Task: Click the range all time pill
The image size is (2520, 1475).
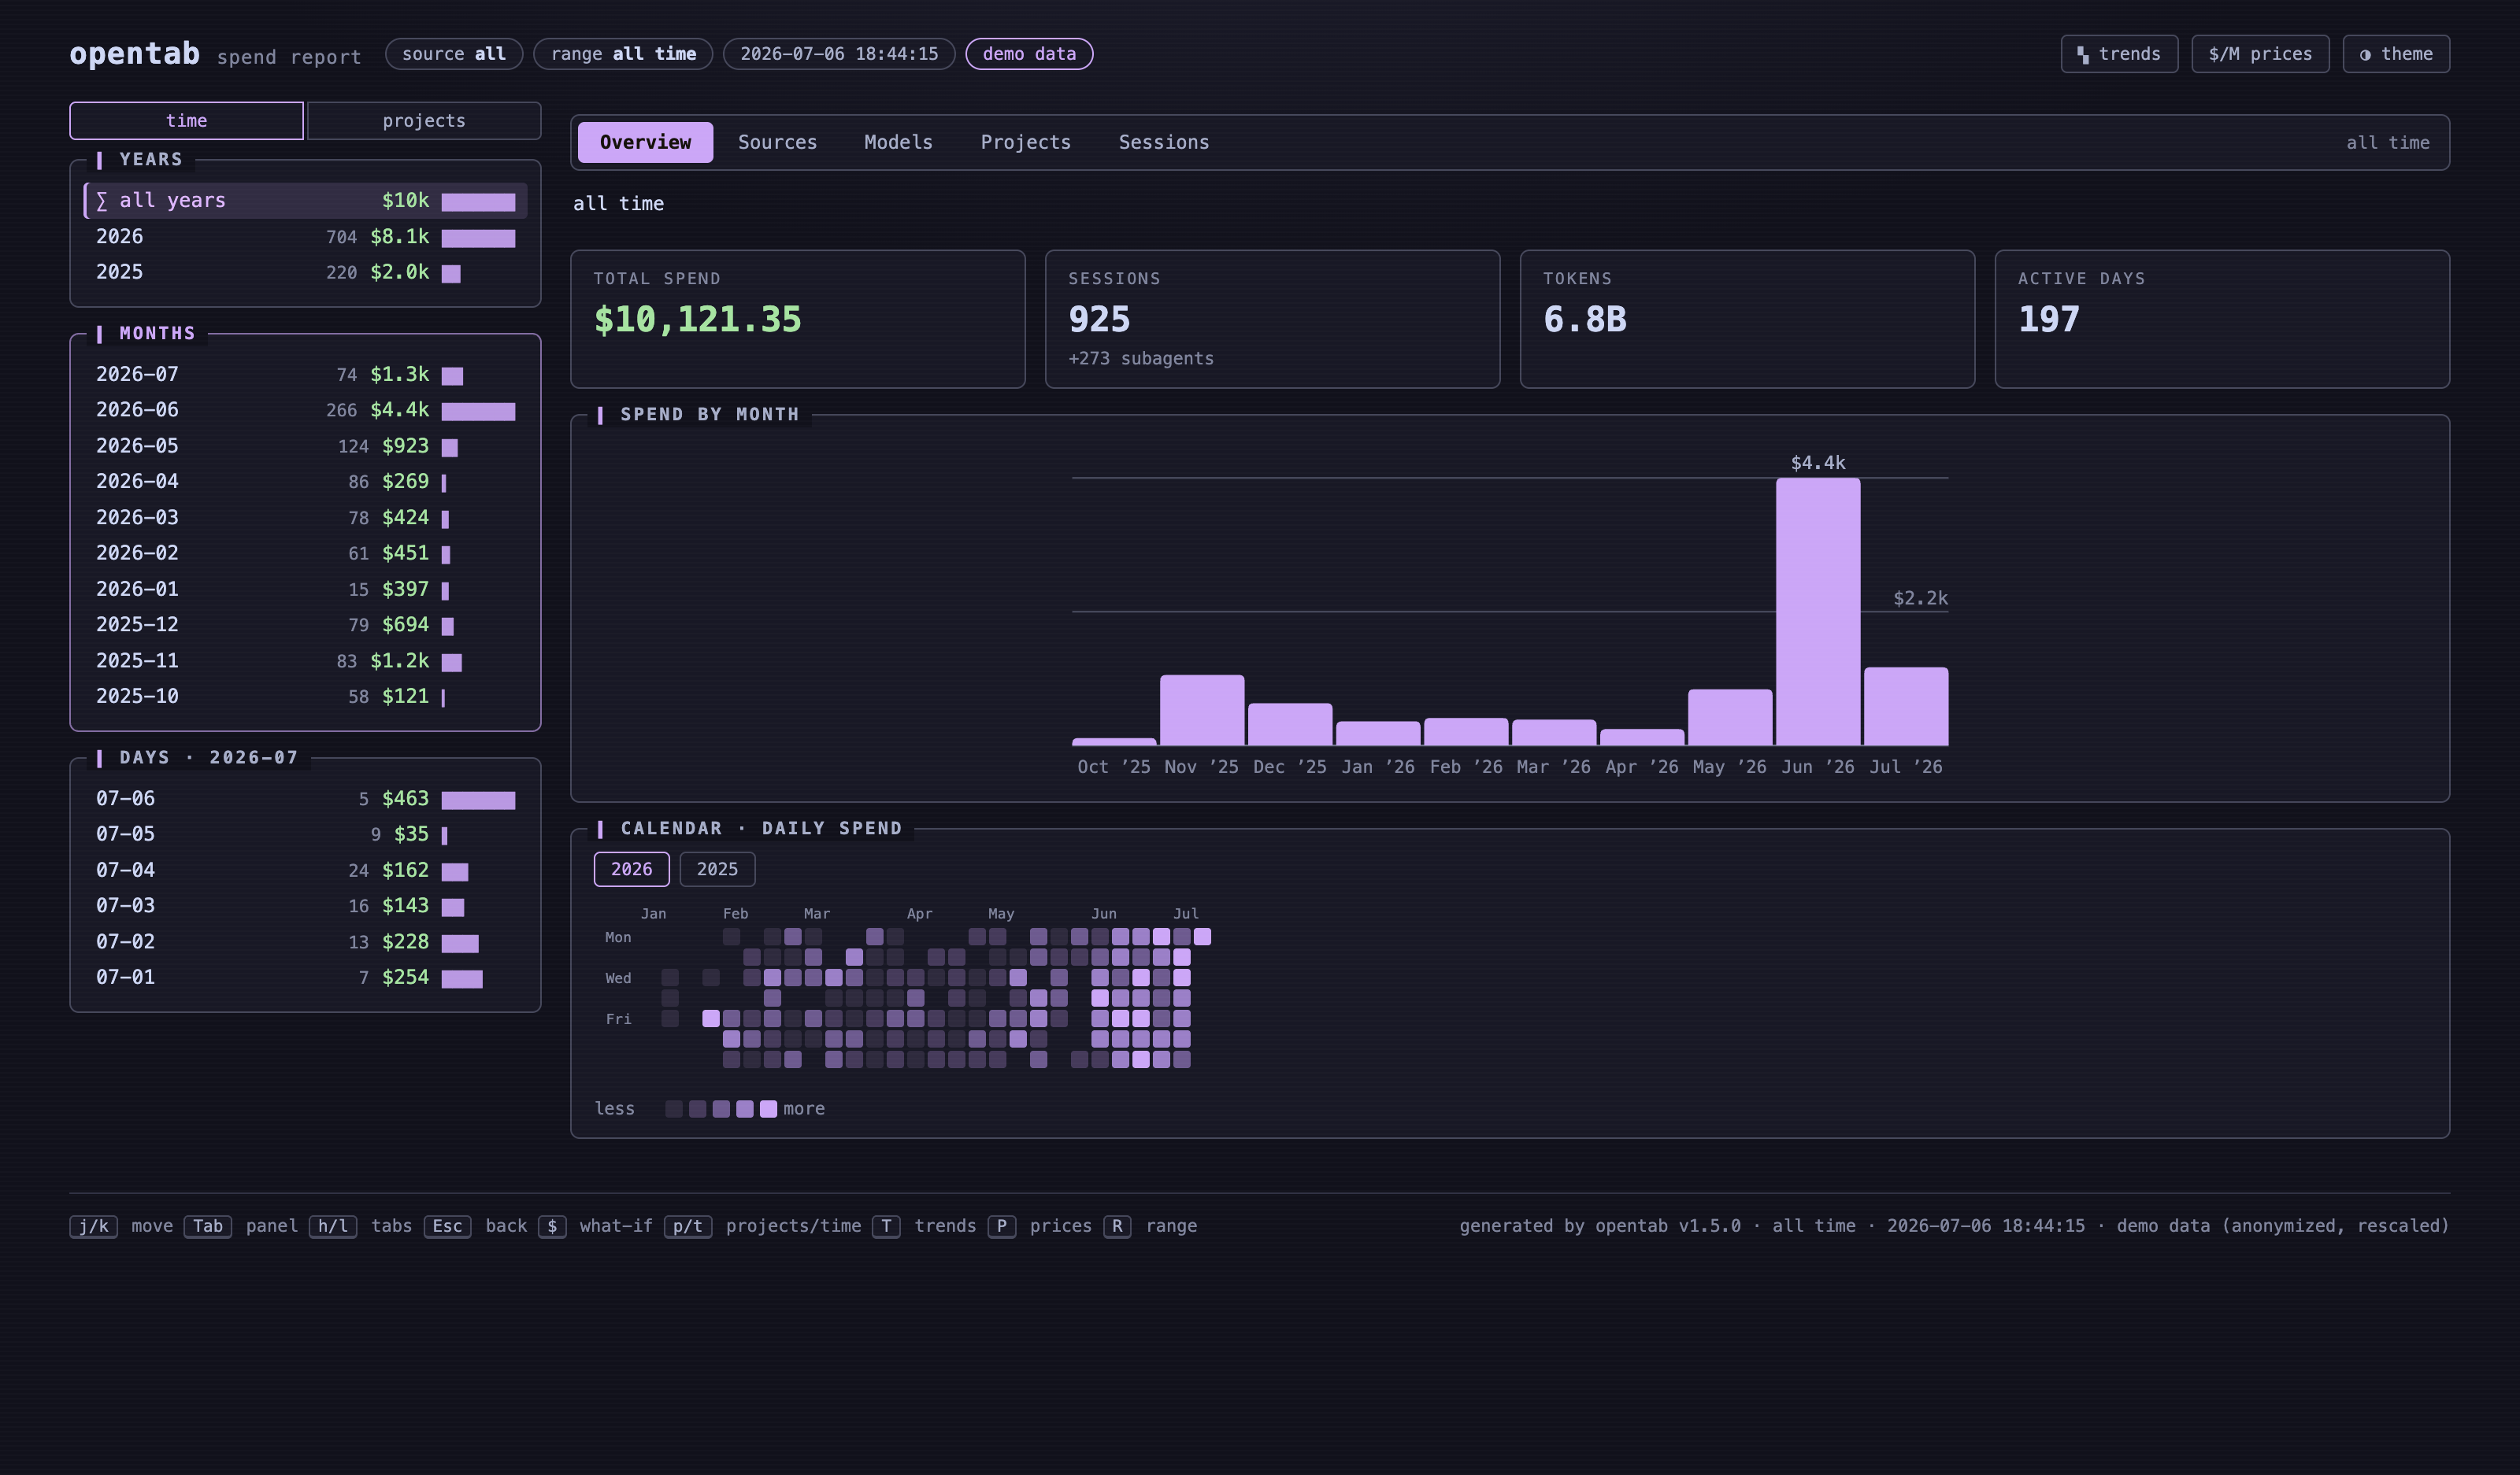Action: 623,54
